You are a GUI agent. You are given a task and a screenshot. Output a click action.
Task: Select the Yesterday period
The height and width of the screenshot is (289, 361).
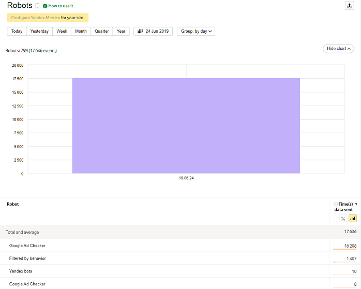pyautogui.click(x=39, y=31)
